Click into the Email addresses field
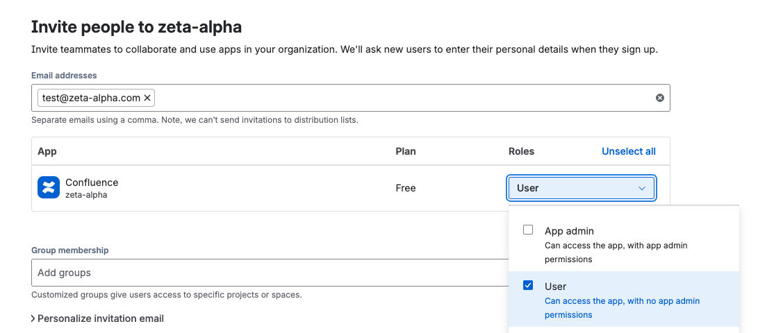This screenshot has width=758, height=333. click(x=350, y=98)
